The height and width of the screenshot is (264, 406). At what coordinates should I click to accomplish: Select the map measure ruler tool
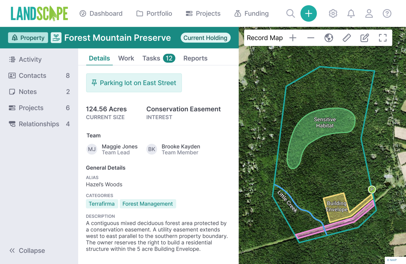(347, 38)
